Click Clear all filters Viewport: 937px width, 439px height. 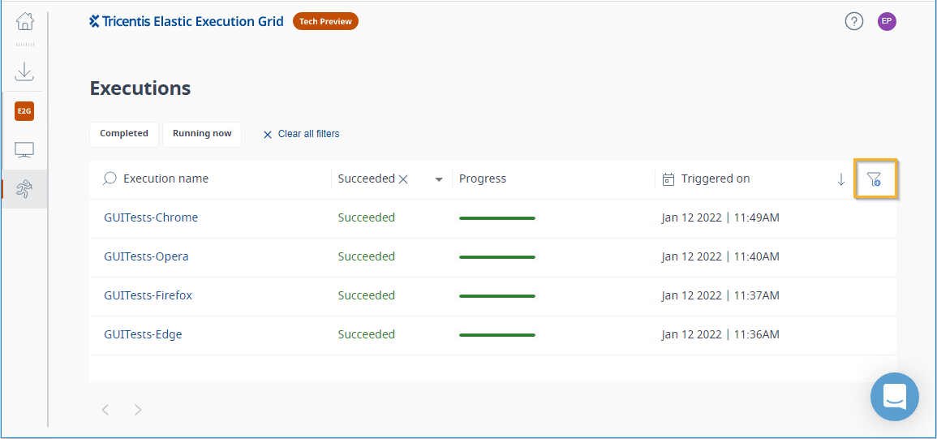pyautogui.click(x=302, y=134)
